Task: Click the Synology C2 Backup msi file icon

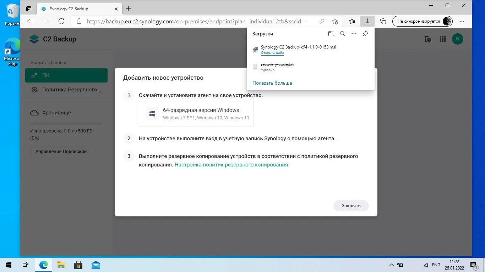Action: pyautogui.click(x=255, y=50)
